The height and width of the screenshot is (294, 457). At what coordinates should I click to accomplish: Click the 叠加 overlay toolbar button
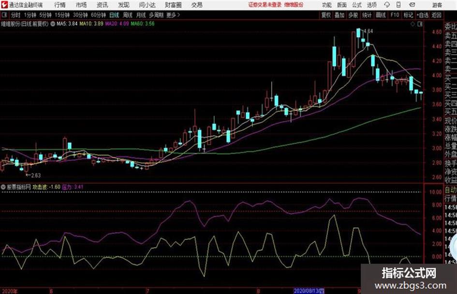coord(339,15)
